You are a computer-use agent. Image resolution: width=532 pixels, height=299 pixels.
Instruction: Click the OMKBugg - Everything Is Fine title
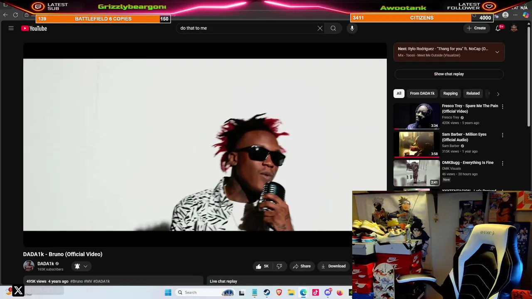click(468, 163)
